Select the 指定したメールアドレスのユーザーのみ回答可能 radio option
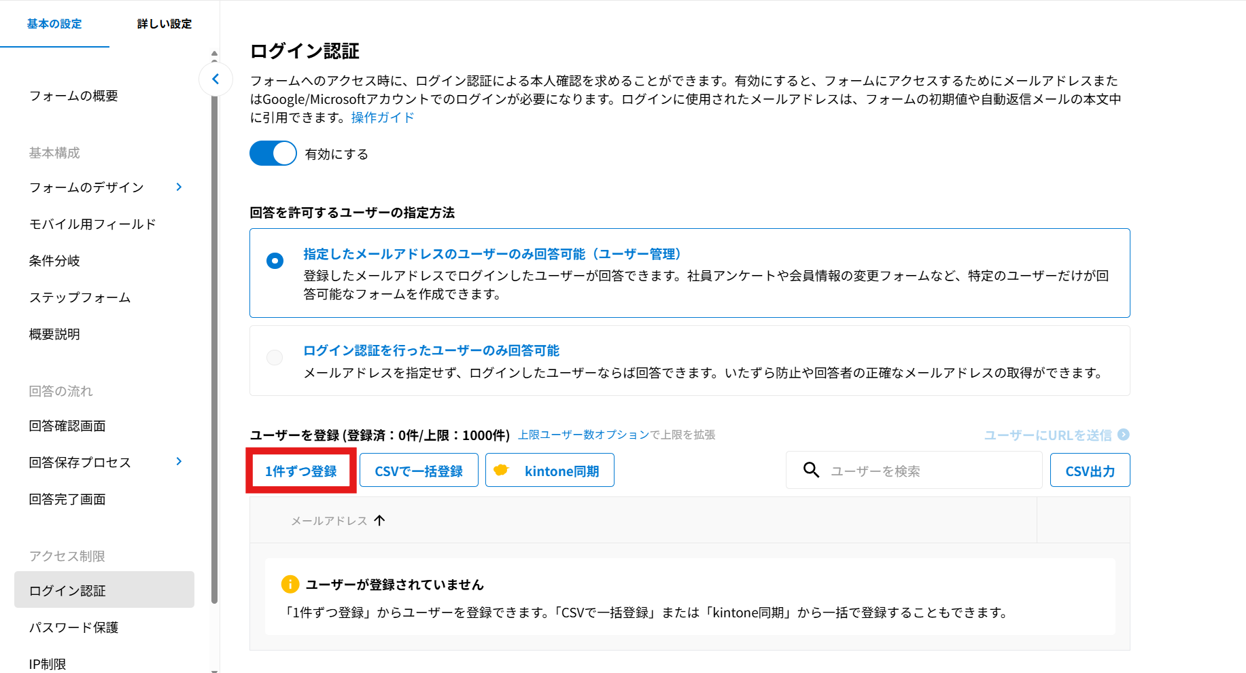The image size is (1246, 673). coord(275,261)
